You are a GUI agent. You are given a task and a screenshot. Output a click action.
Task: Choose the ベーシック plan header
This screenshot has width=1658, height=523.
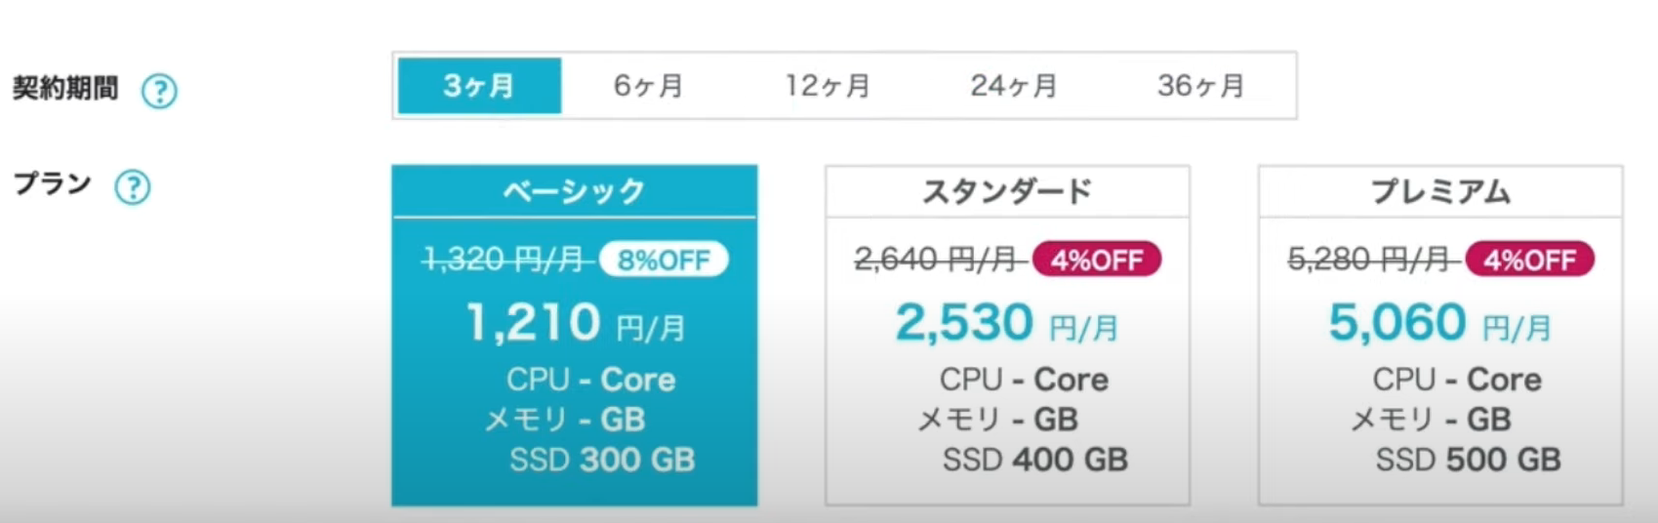(575, 191)
